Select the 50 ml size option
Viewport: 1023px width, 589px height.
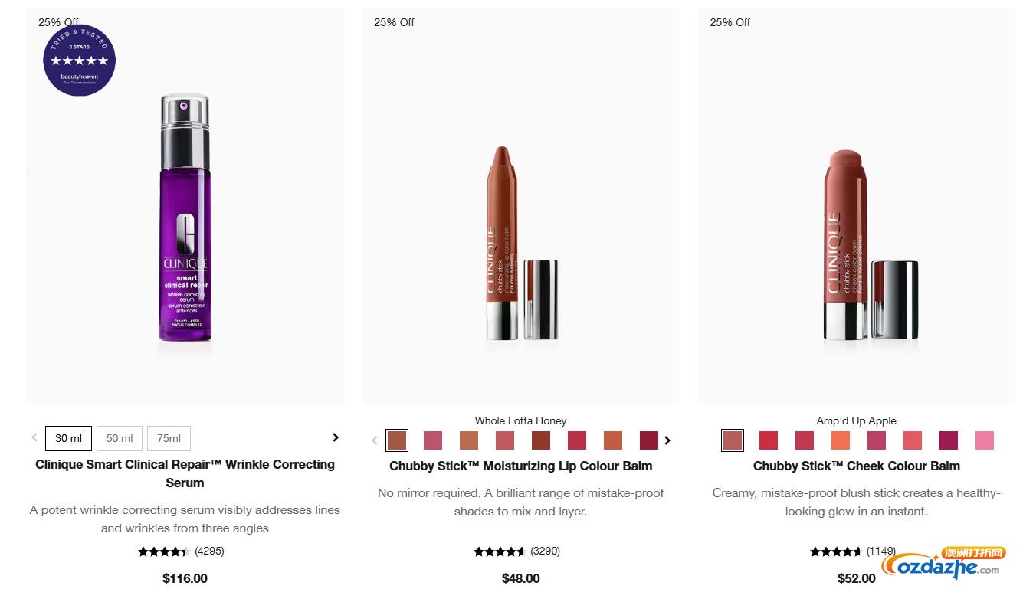pyautogui.click(x=120, y=438)
